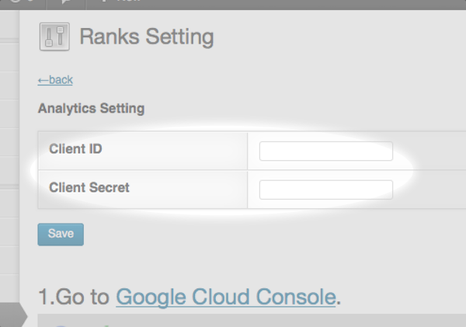466x327 pixels.
Task: Open the Google Cloud Console link
Action: pyautogui.click(x=226, y=297)
